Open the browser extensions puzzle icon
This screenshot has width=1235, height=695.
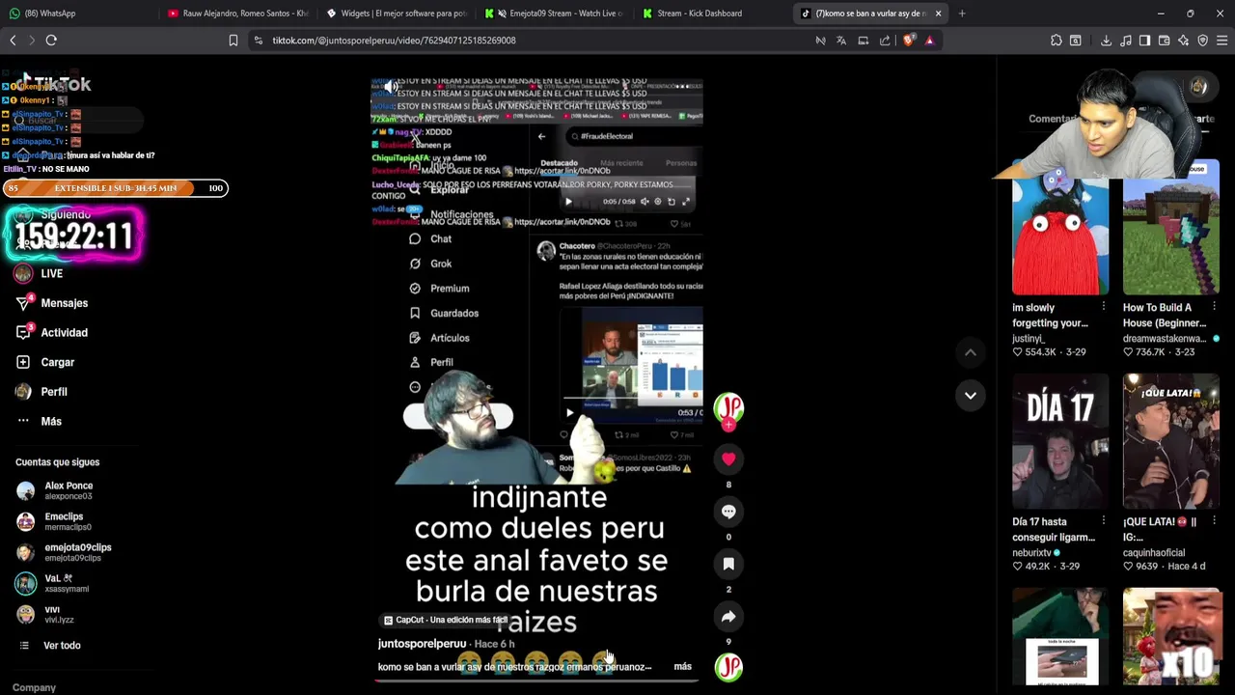(x=1057, y=41)
